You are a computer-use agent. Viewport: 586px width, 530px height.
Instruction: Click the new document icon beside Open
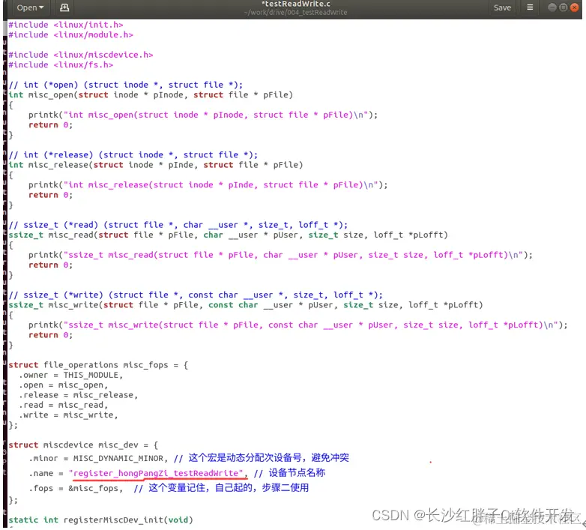click(64, 7)
